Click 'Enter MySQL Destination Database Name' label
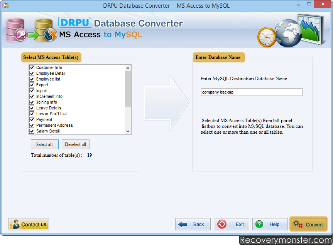333x245 pixels. click(243, 79)
